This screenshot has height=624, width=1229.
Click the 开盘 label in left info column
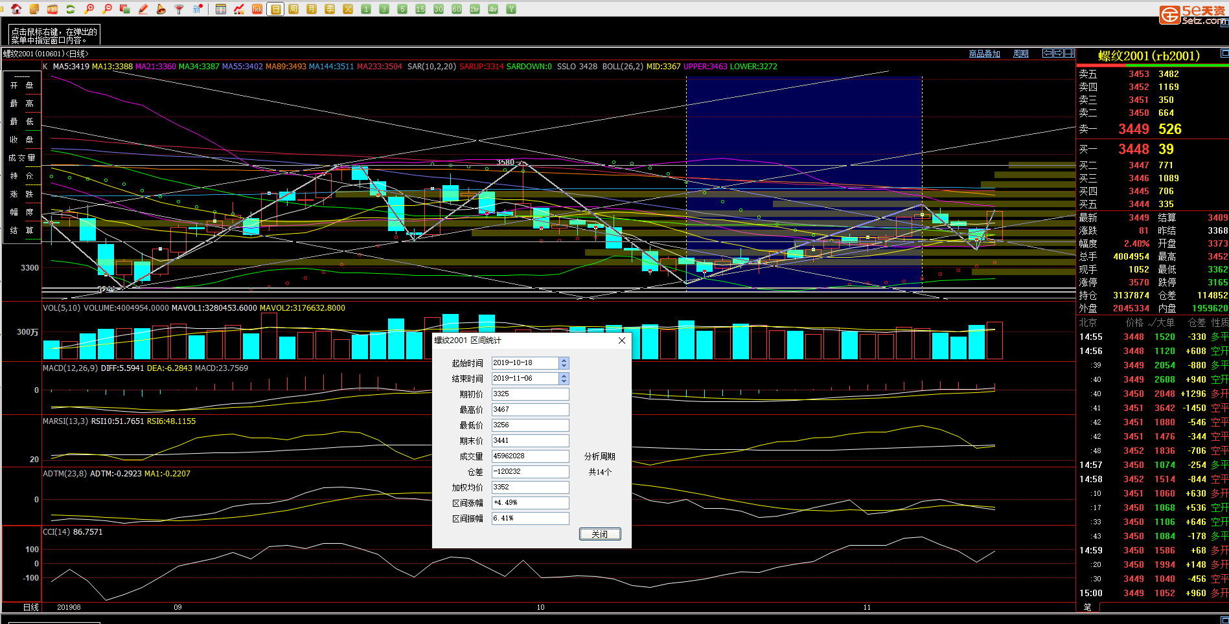[x=22, y=85]
